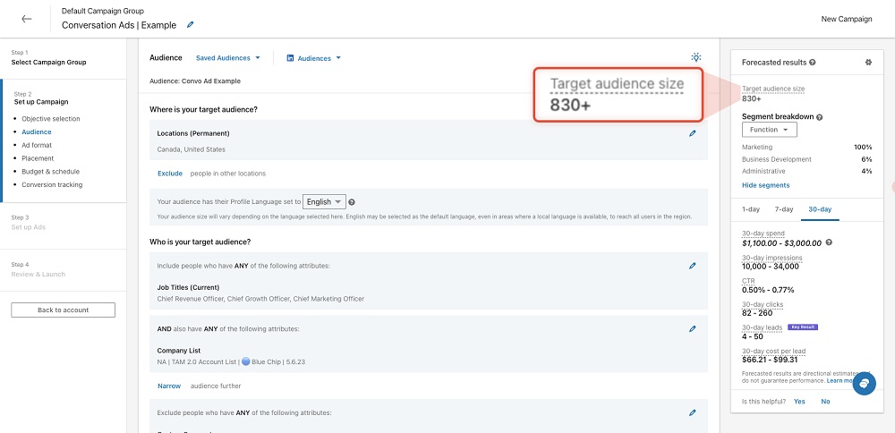
Task: Switch to the 7-day forecast tab
Action: pyautogui.click(x=783, y=208)
